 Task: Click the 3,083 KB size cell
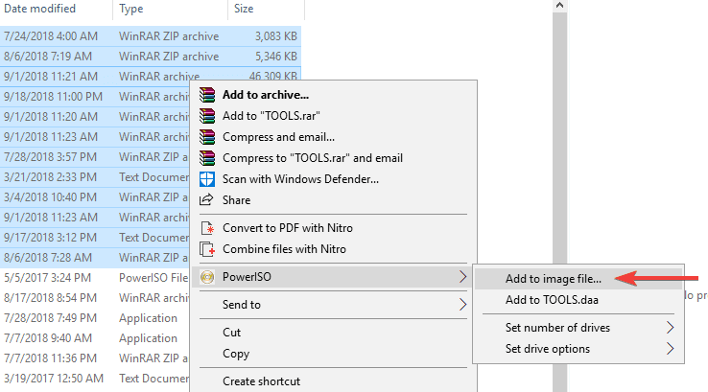coord(276,36)
